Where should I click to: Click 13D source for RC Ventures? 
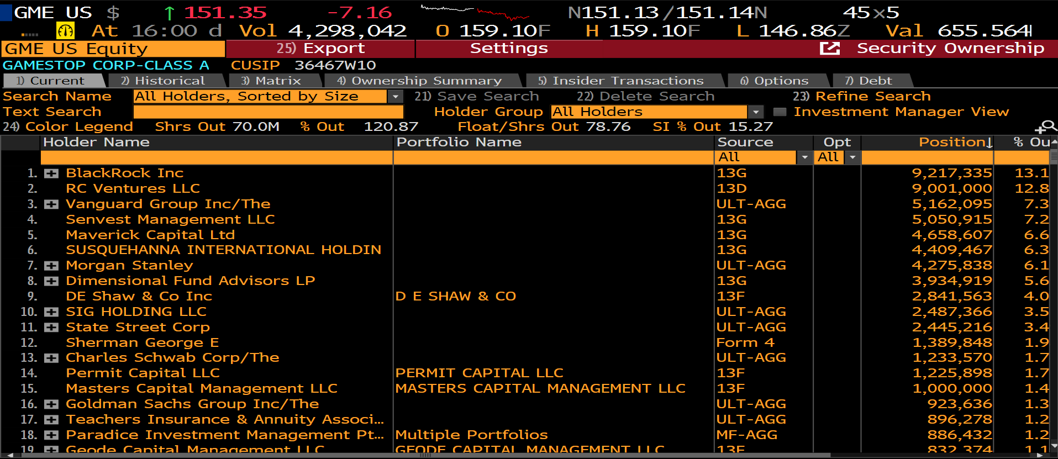(731, 188)
